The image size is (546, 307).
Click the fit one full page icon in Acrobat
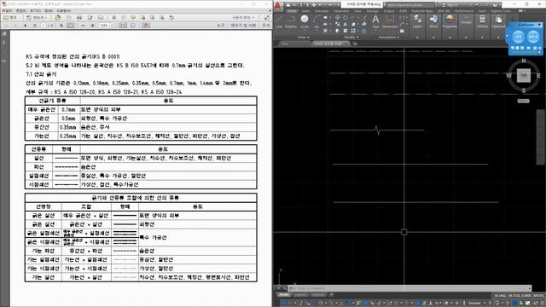pyautogui.click(x=133, y=26)
